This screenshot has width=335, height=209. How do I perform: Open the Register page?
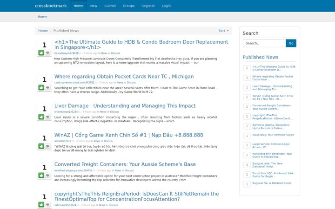(148, 6)
